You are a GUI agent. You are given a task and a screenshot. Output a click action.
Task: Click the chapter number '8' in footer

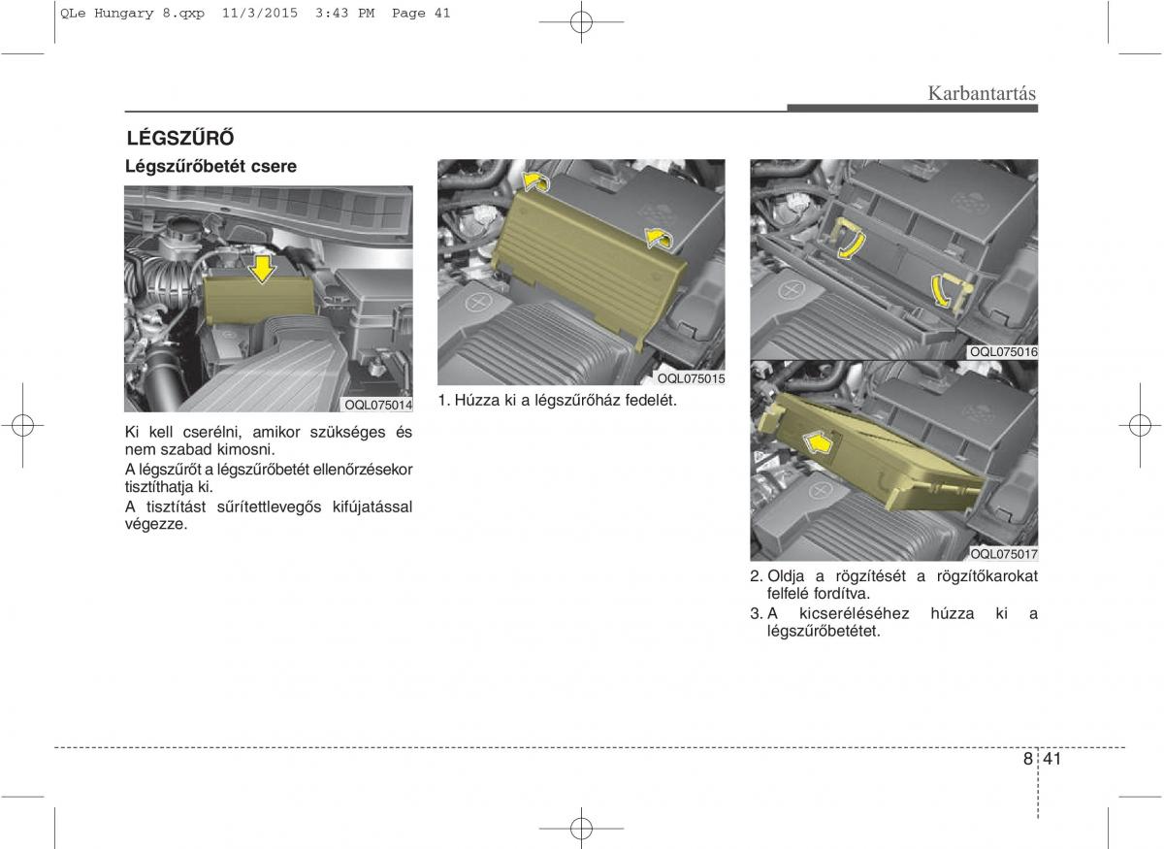click(1026, 760)
